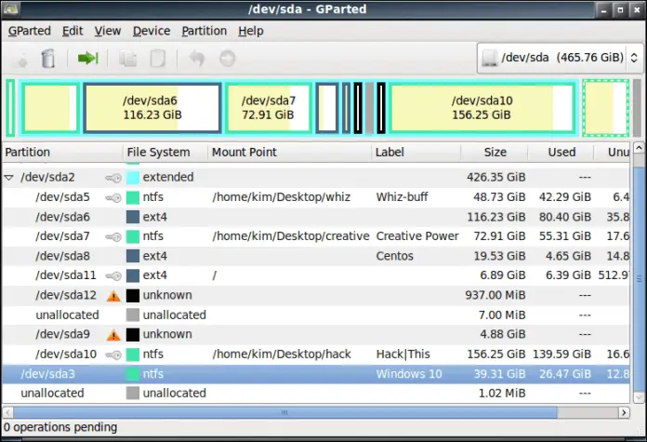Select the /dev/sda6 block in disk map
The height and width of the screenshot is (442, 647).
[152, 108]
